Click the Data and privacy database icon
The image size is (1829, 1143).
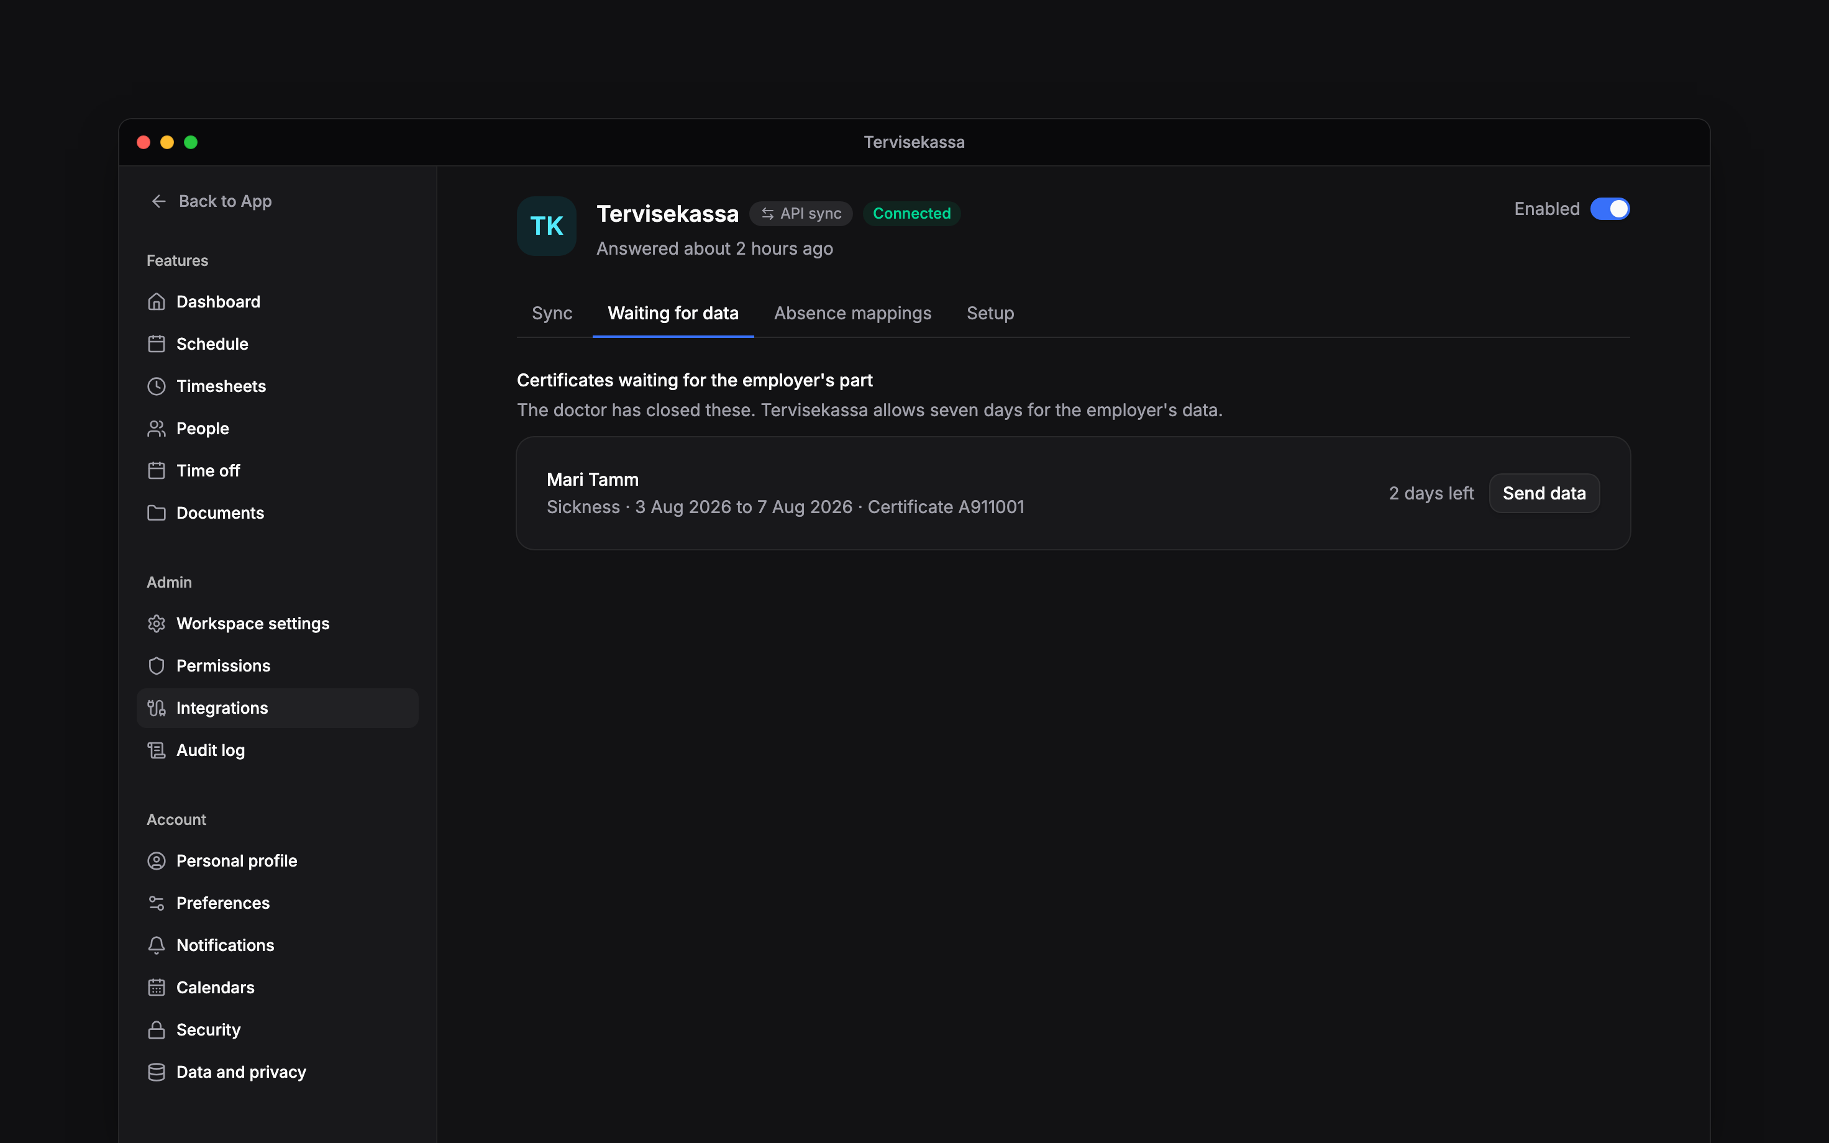(x=157, y=1073)
